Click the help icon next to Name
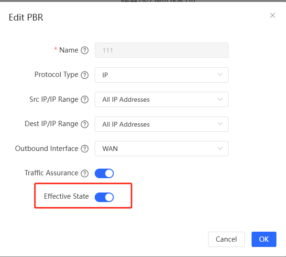The height and width of the screenshot is (257, 286). [x=85, y=50]
